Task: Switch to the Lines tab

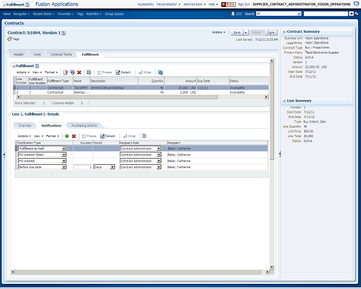Action: pyautogui.click(x=37, y=55)
